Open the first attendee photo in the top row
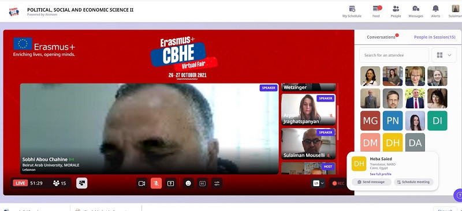 click(x=370, y=76)
